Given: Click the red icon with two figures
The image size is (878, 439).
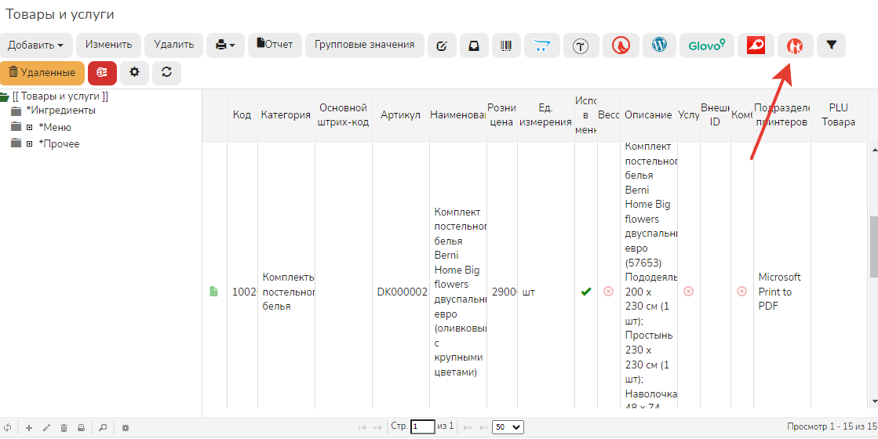Looking at the screenshot, I should (x=795, y=45).
